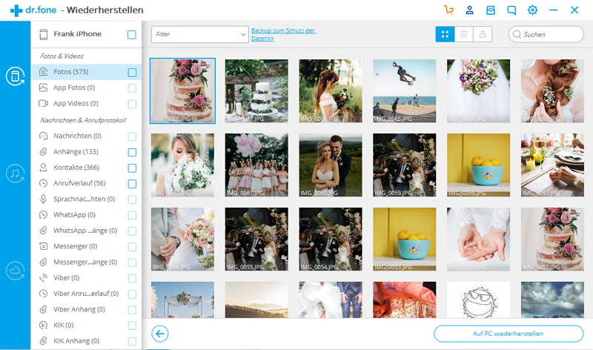The height and width of the screenshot is (350, 593).
Task: Select the sun cartoon drawing thumbnail
Action: tap(478, 300)
